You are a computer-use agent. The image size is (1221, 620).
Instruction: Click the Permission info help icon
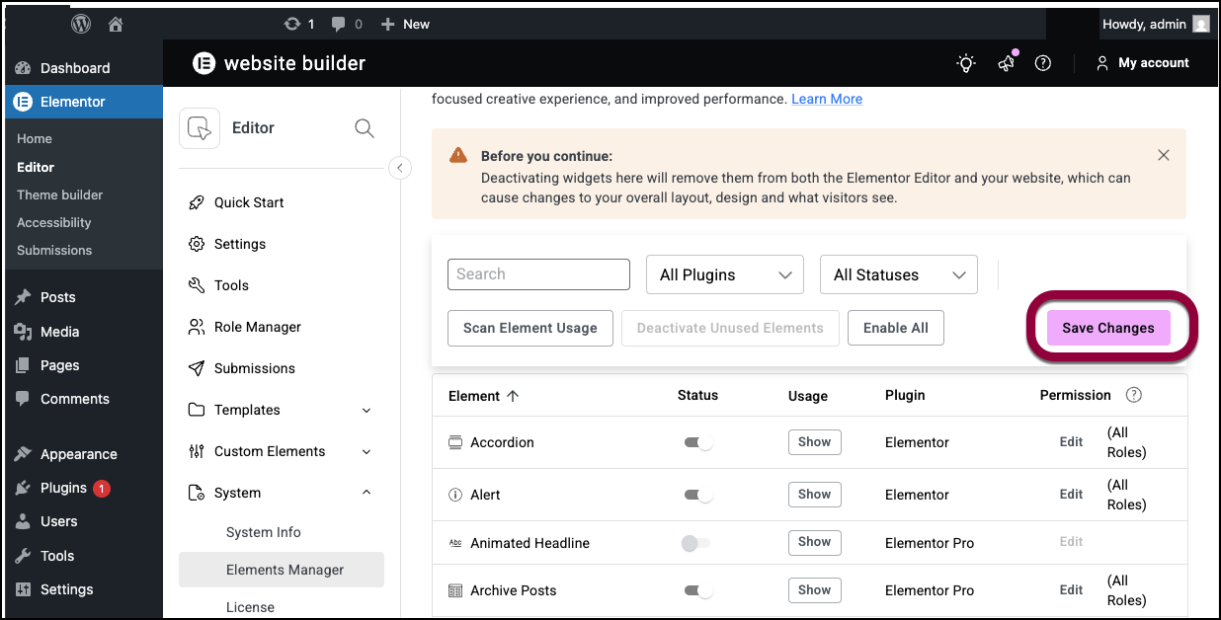point(1134,395)
